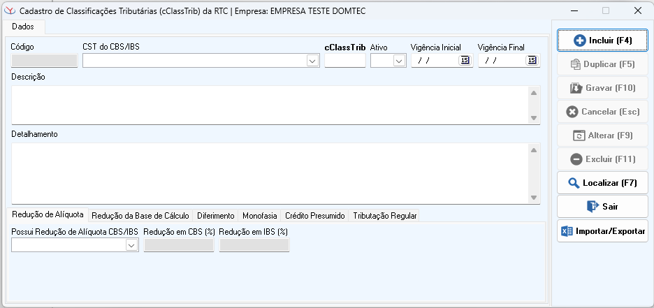Open the Ativo dropdown list

(x=399, y=61)
